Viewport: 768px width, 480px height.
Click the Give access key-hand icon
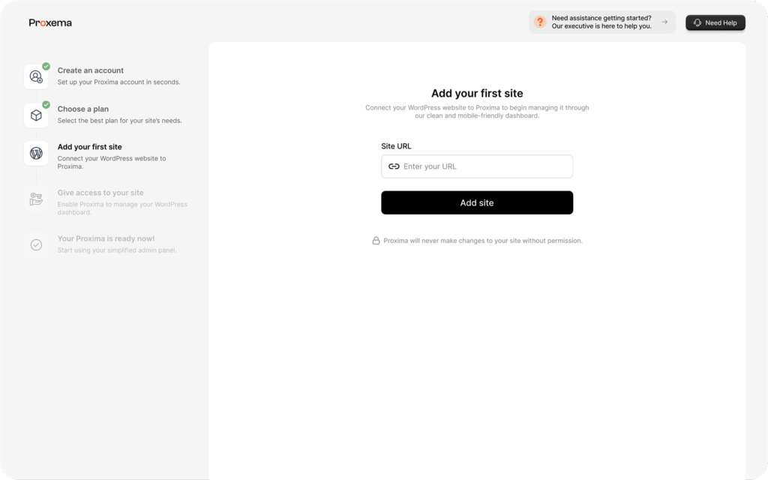click(x=36, y=199)
